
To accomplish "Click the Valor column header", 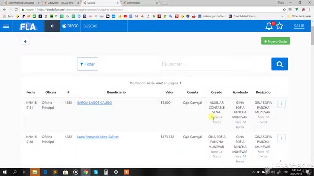I will point(169,92).
